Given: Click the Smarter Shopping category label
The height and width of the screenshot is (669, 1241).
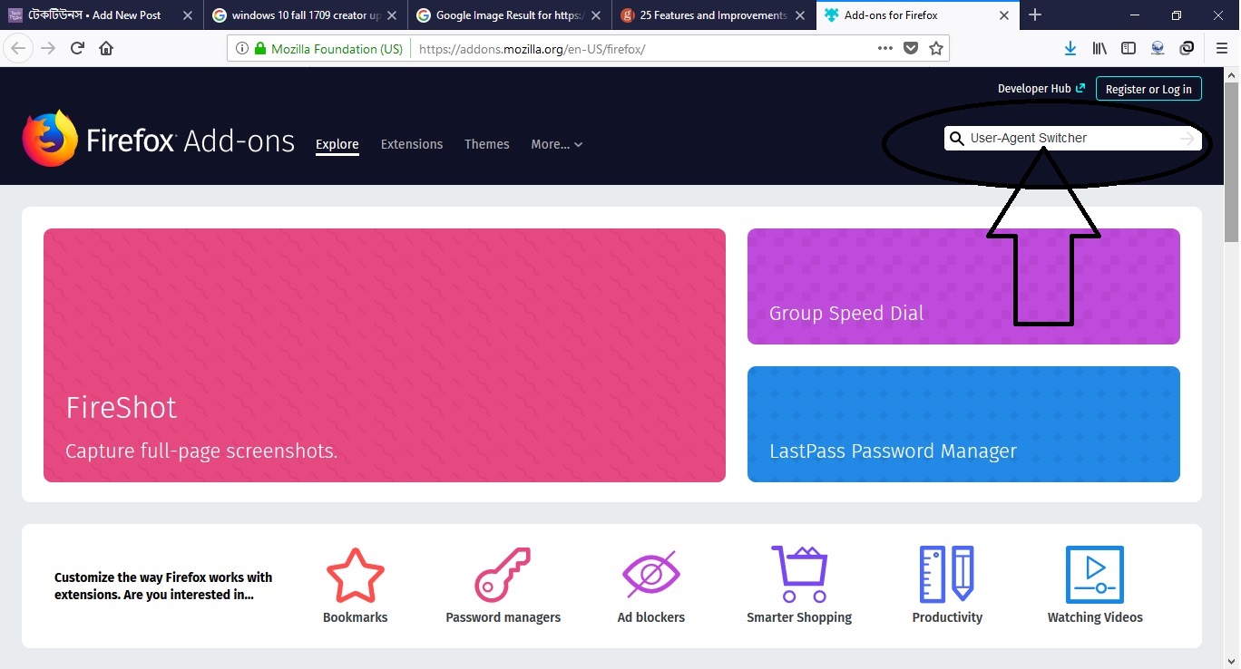Looking at the screenshot, I should click(x=799, y=617).
